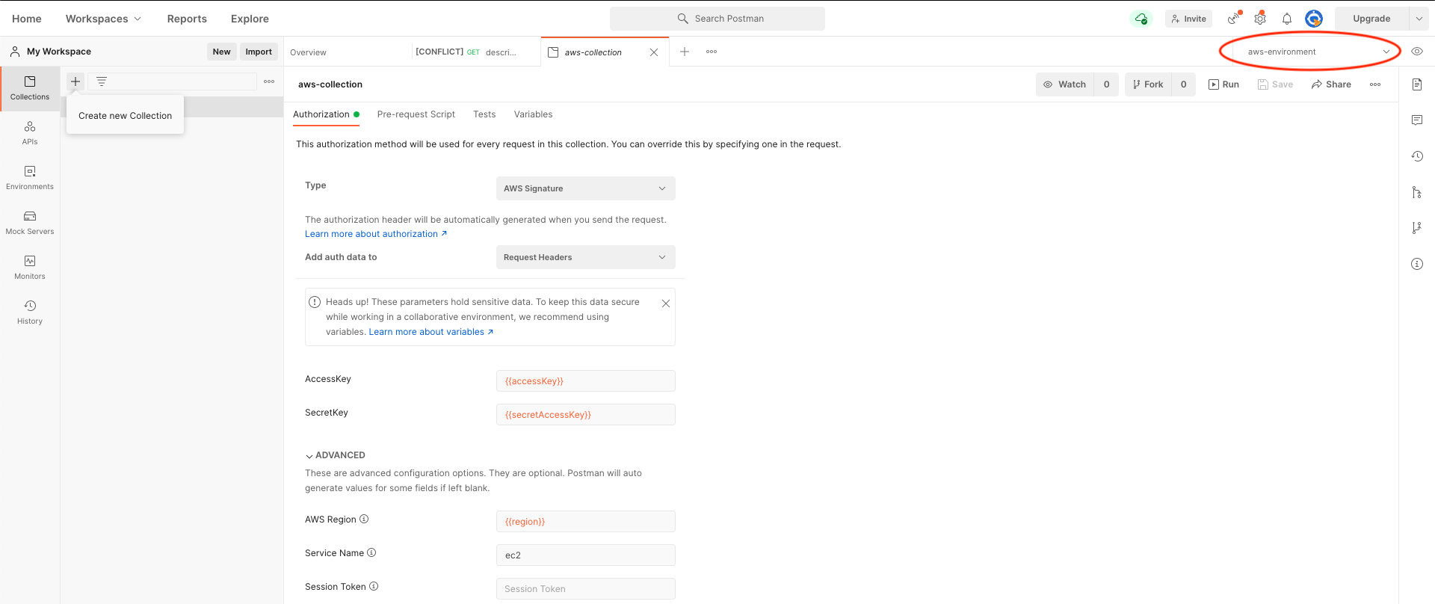Open the comments icon in the right sidebar
This screenshot has height=604, width=1435.
pyautogui.click(x=1417, y=120)
